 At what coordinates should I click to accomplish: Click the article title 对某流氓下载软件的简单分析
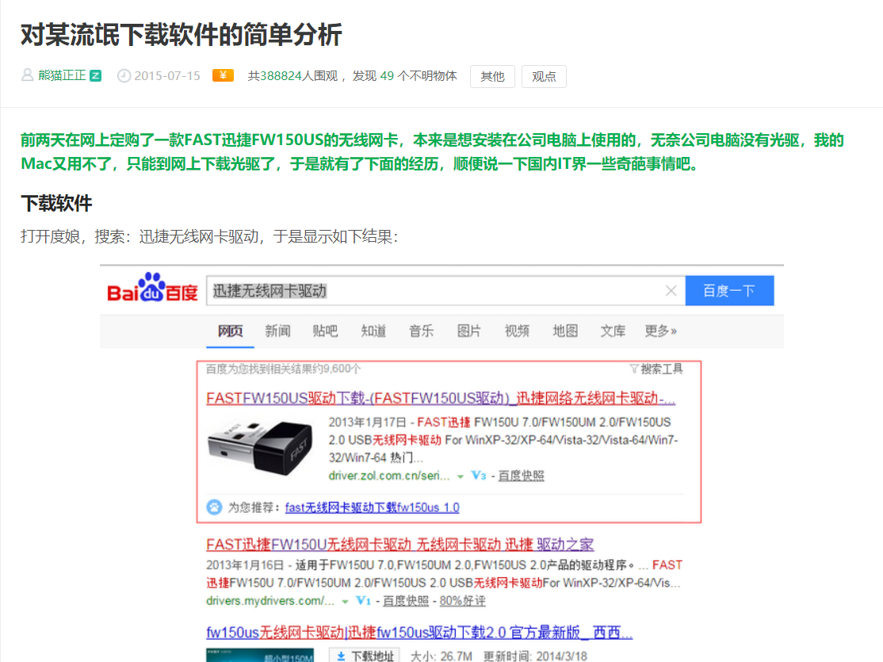(182, 35)
